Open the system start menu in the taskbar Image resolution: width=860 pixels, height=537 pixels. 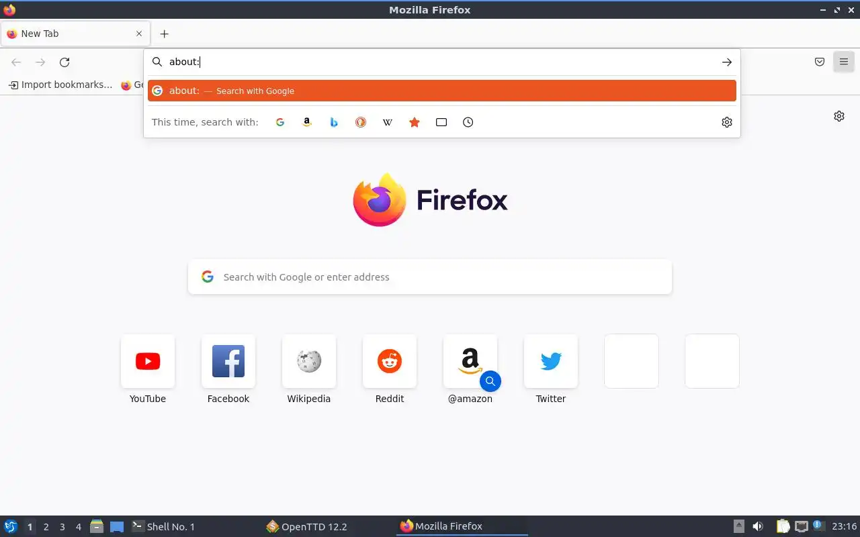[x=11, y=526]
